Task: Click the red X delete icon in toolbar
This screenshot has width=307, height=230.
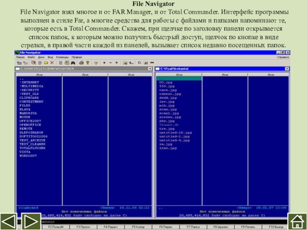Action: tap(52, 63)
